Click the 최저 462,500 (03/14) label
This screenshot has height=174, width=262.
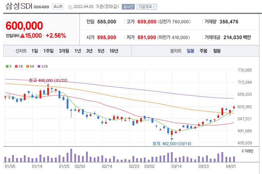pyautogui.click(x=172, y=144)
